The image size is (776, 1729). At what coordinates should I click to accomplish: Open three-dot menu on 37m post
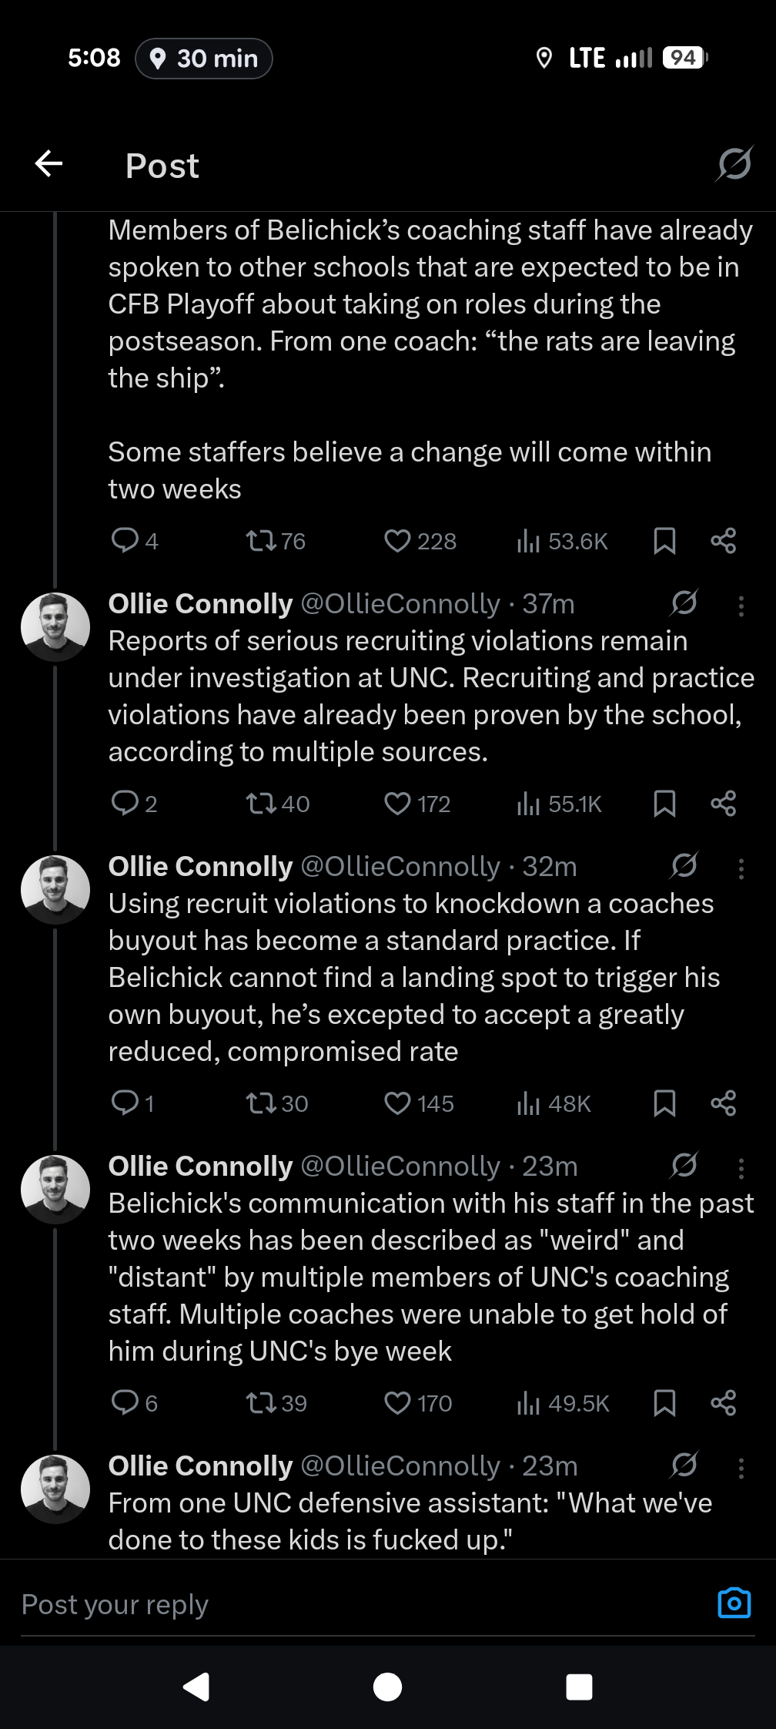pyautogui.click(x=741, y=606)
